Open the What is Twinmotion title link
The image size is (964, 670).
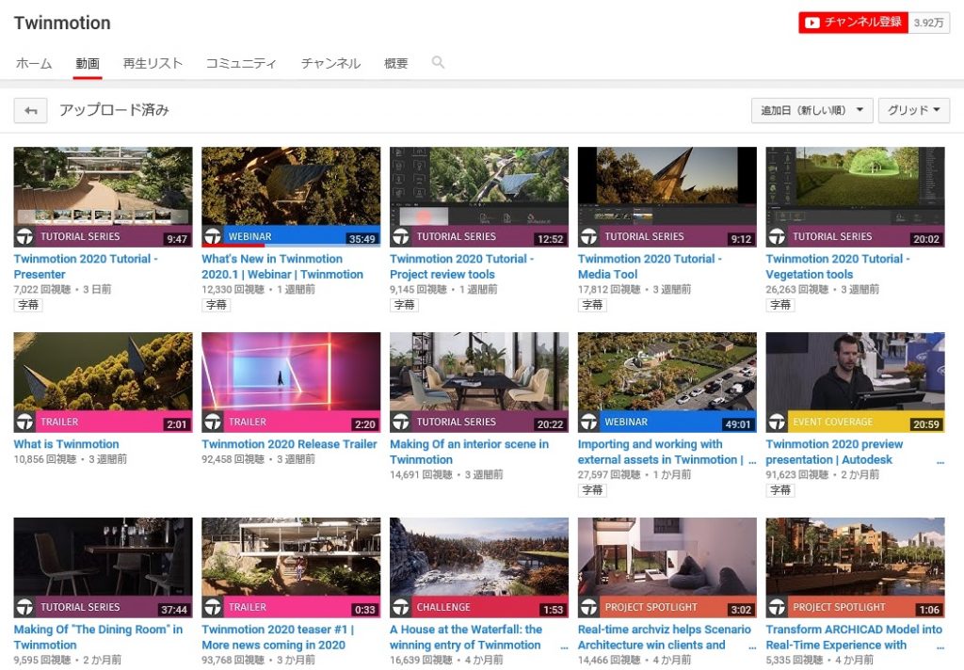(67, 444)
